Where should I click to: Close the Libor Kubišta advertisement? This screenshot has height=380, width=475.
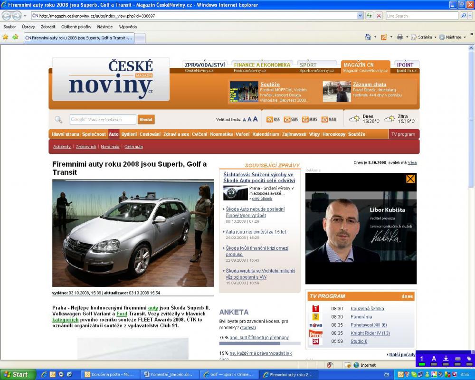click(x=410, y=179)
